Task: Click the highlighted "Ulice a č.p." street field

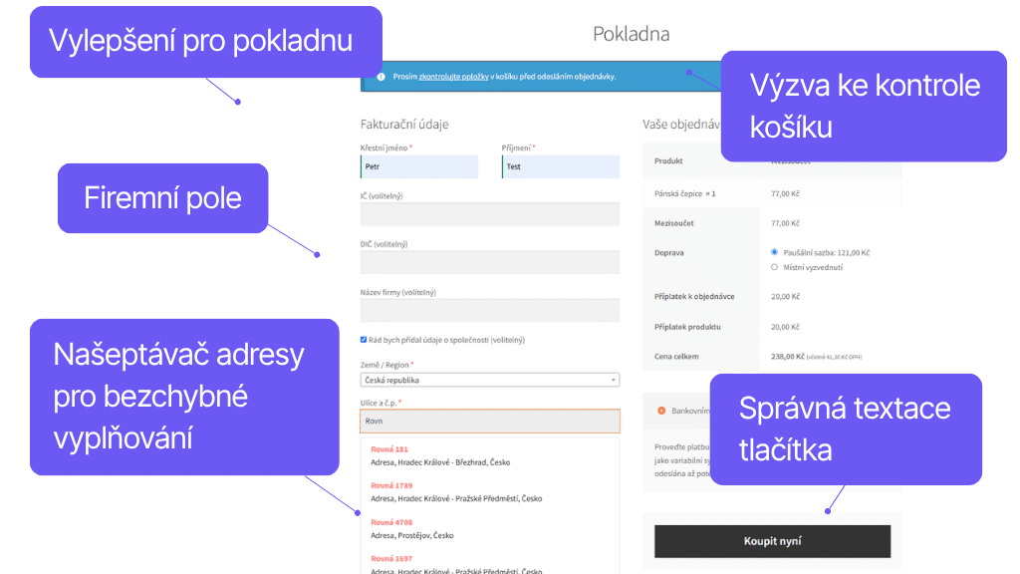Action: point(490,422)
